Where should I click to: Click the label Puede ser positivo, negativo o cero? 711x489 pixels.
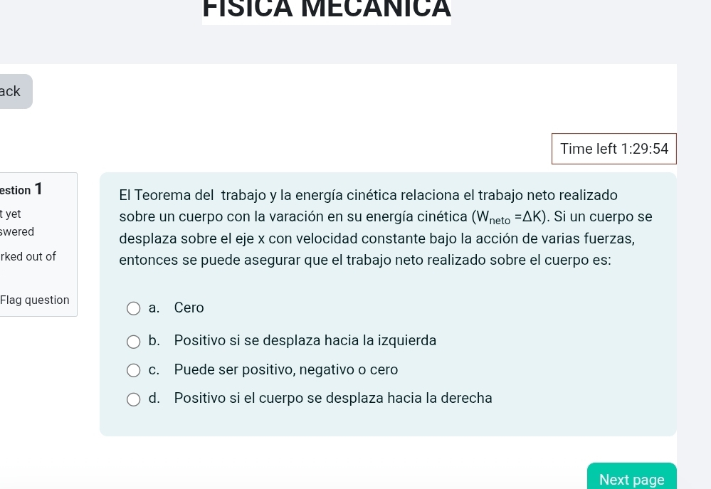[x=285, y=369]
